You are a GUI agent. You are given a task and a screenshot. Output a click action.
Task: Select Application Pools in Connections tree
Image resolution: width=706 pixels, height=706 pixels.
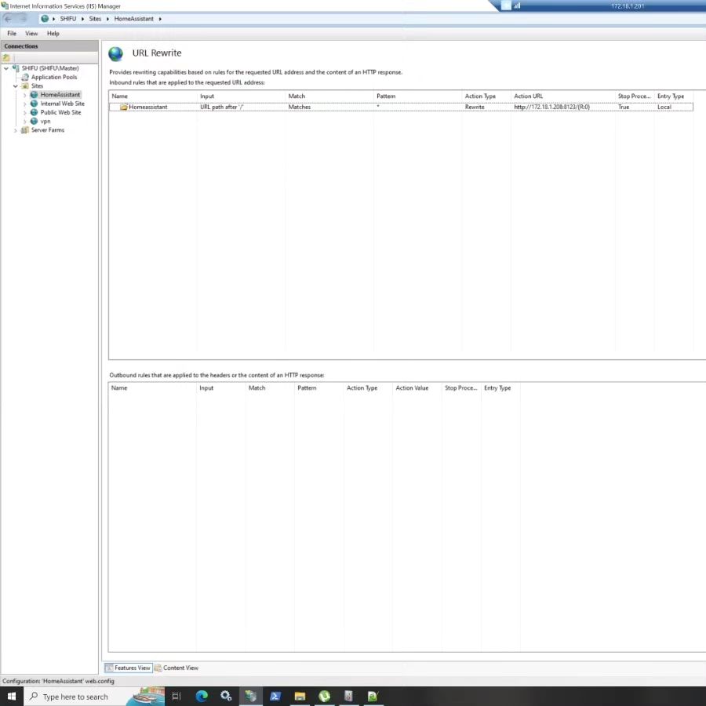[x=54, y=77]
